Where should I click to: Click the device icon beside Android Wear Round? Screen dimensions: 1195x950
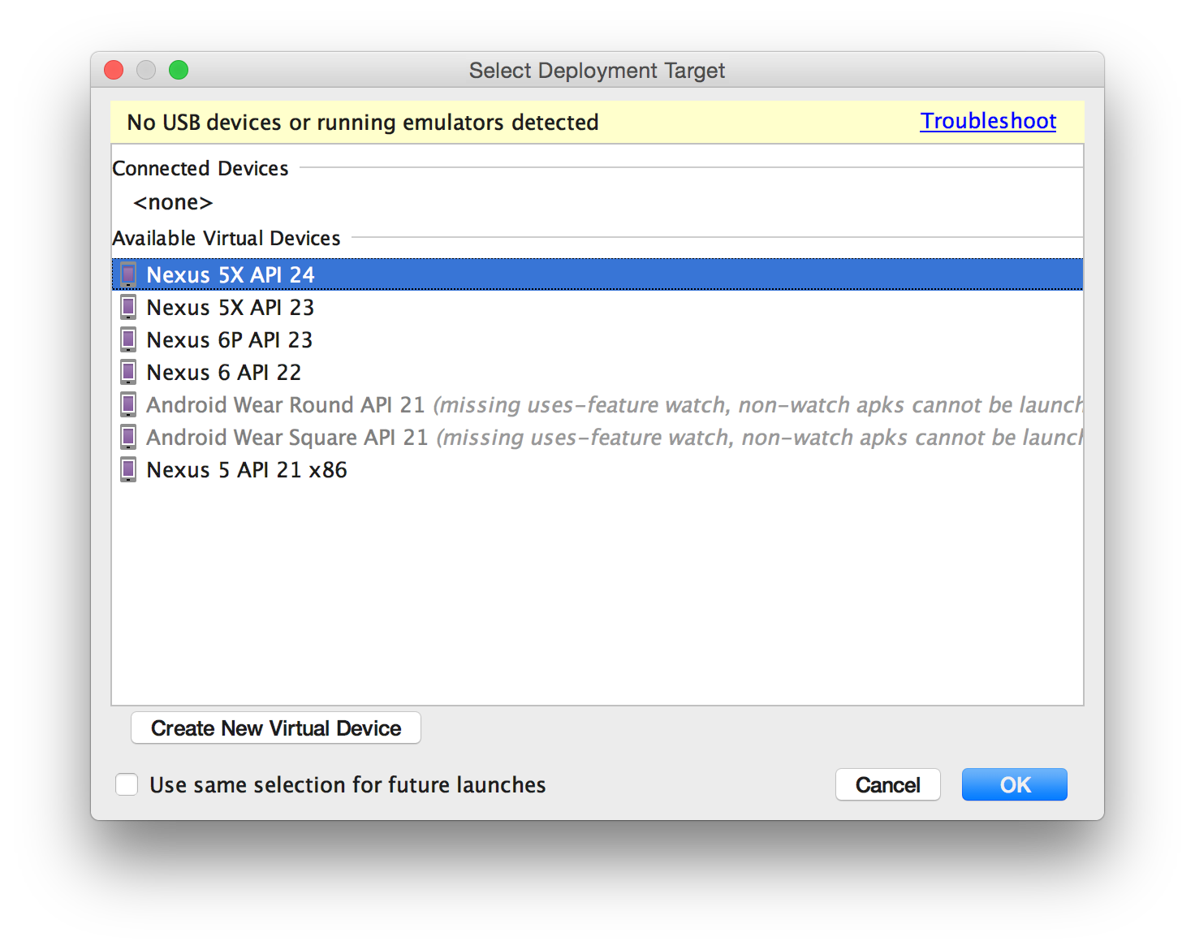coord(128,404)
